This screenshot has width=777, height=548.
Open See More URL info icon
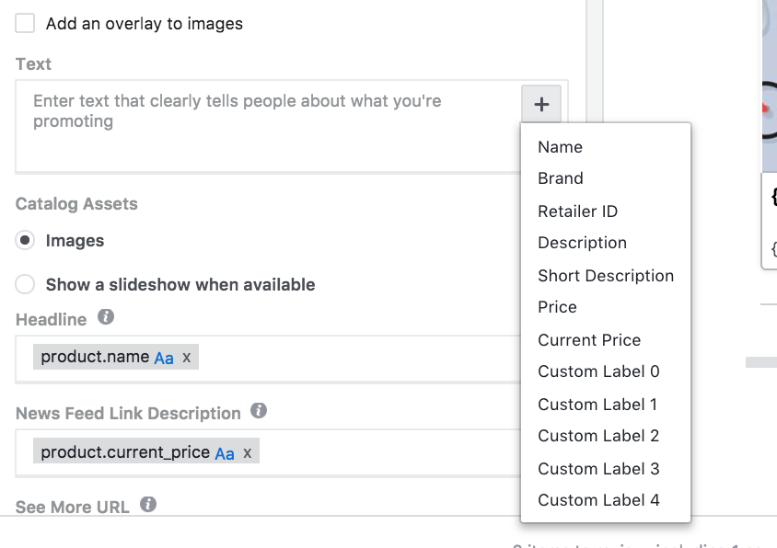(x=148, y=505)
